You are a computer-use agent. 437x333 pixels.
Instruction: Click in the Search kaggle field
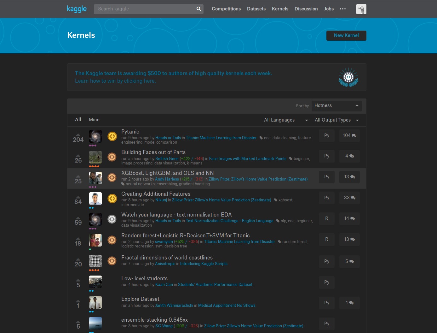pyautogui.click(x=144, y=9)
